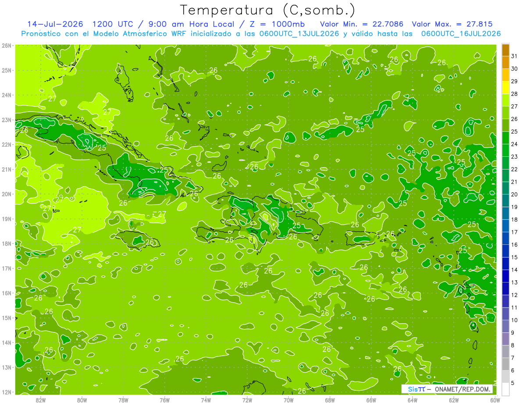Click legend value '5'

(513, 383)
